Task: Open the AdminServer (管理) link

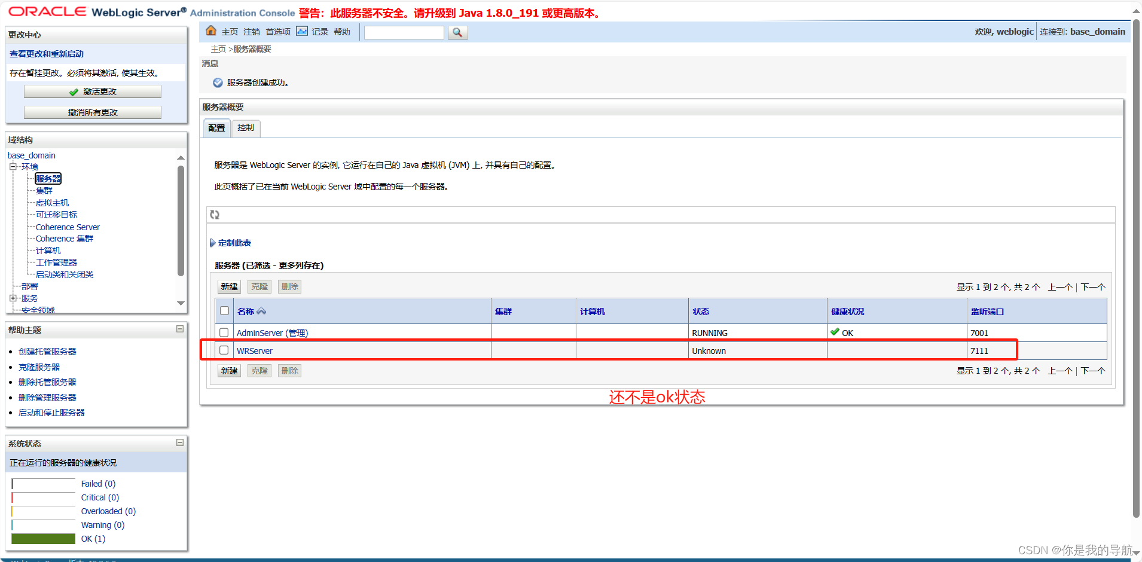Action: tap(272, 332)
